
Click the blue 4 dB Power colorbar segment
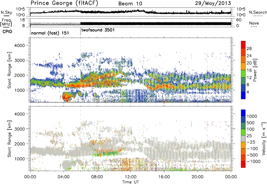(x=243, y=95)
